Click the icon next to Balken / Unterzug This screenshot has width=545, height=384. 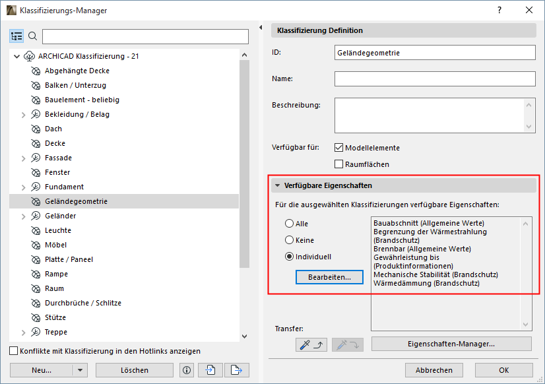(x=36, y=86)
